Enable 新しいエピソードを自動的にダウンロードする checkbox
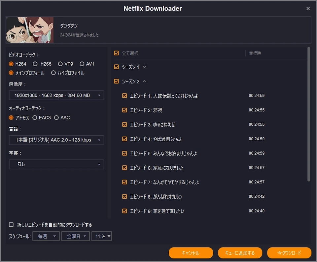This screenshot has height=262, width=317. pos(11,225)
